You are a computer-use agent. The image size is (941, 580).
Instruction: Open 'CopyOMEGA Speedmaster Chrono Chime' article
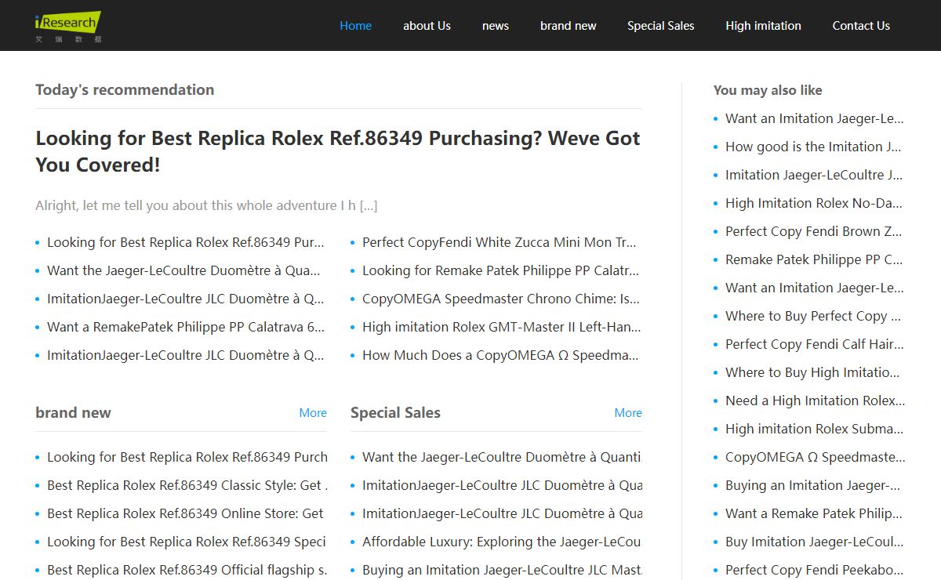(x=501, y=299)
